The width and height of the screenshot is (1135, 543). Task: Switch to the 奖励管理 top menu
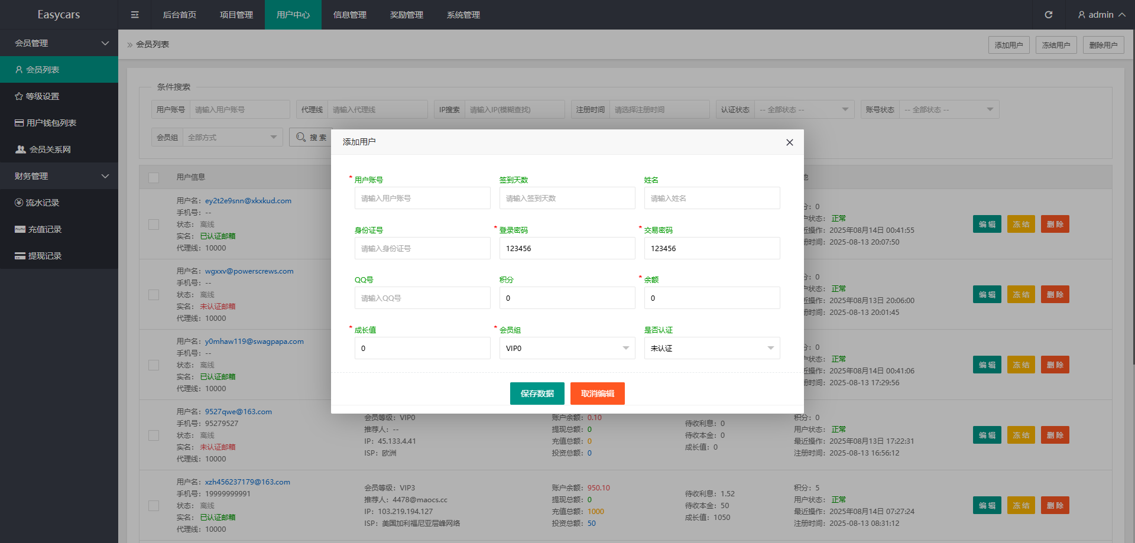pyautogui.click(x=407, y=15)
